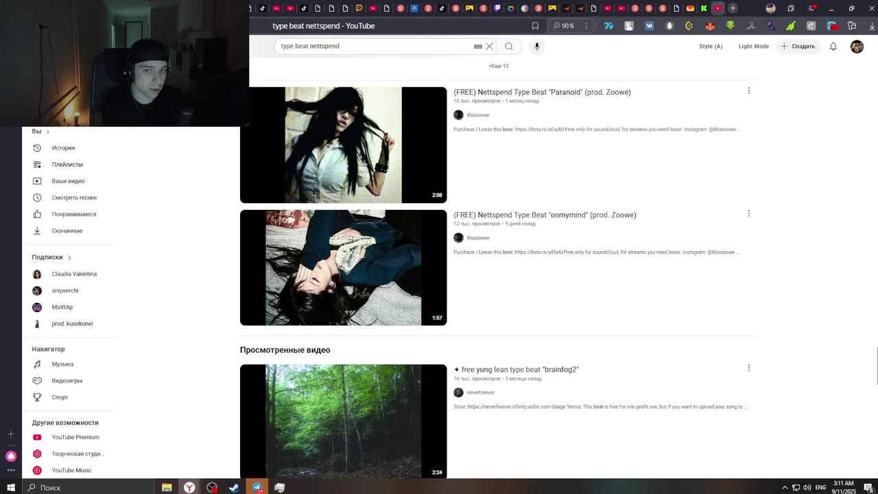Open Yandex Browser from the taskbar

point(189,488)
